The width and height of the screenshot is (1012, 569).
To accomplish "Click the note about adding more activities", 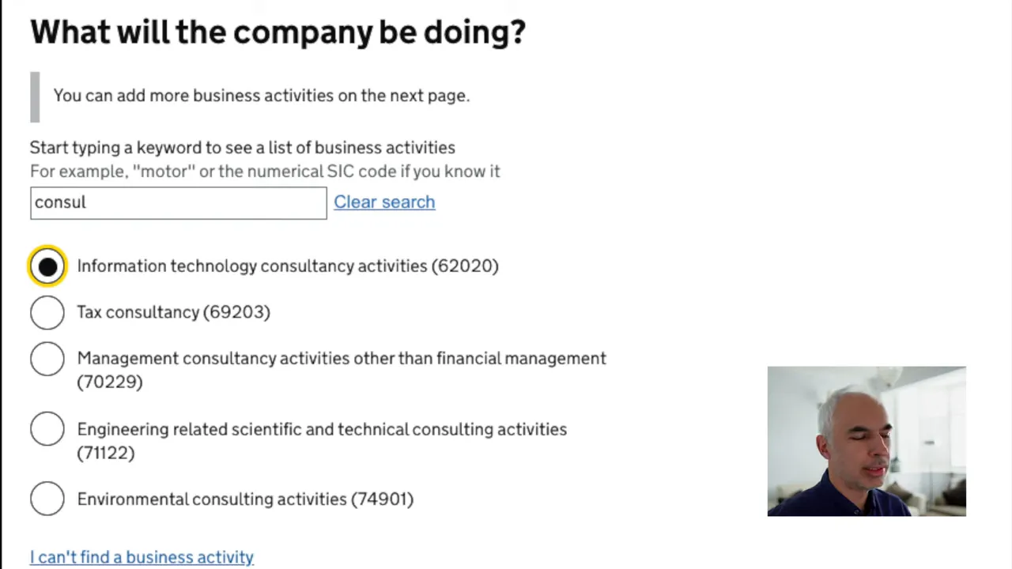I will click(262, 95).
